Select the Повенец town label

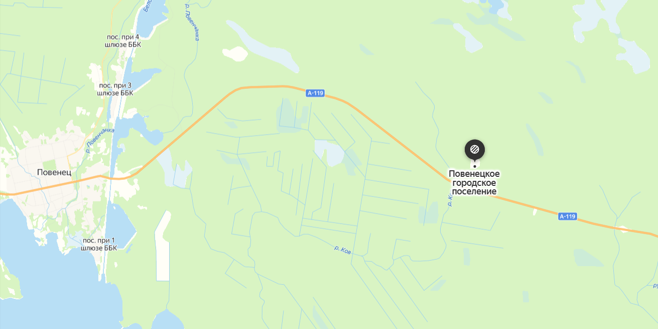54,172
